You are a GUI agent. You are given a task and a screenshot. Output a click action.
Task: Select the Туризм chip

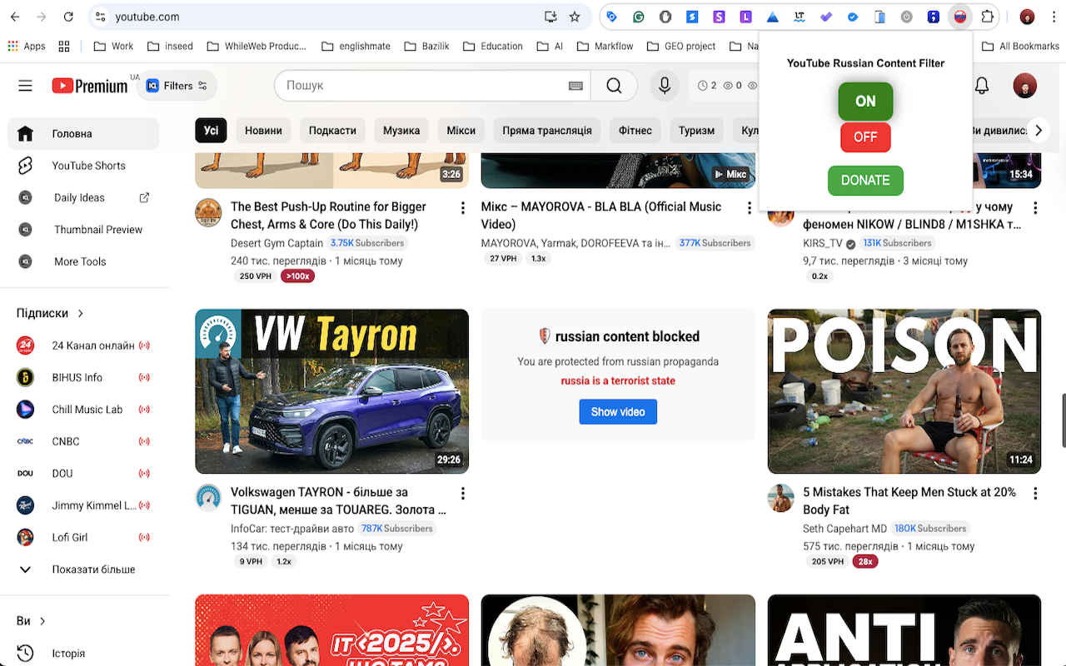(697, 130)
